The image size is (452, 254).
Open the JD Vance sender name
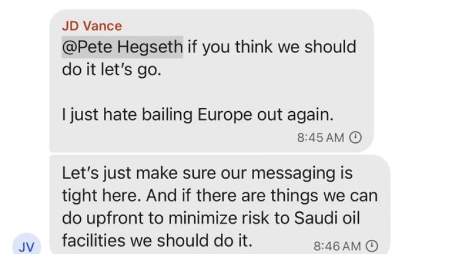tap(92, 26)
